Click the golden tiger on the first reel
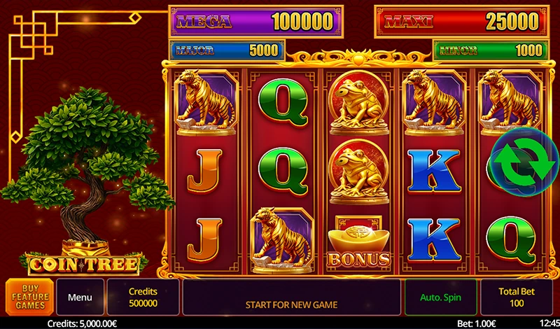 206,102
